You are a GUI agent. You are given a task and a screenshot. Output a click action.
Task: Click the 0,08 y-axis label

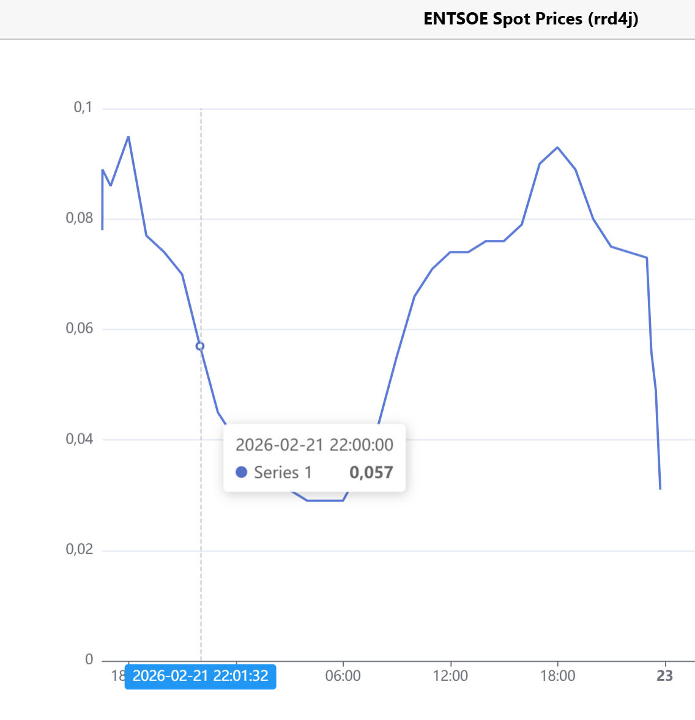80,218
